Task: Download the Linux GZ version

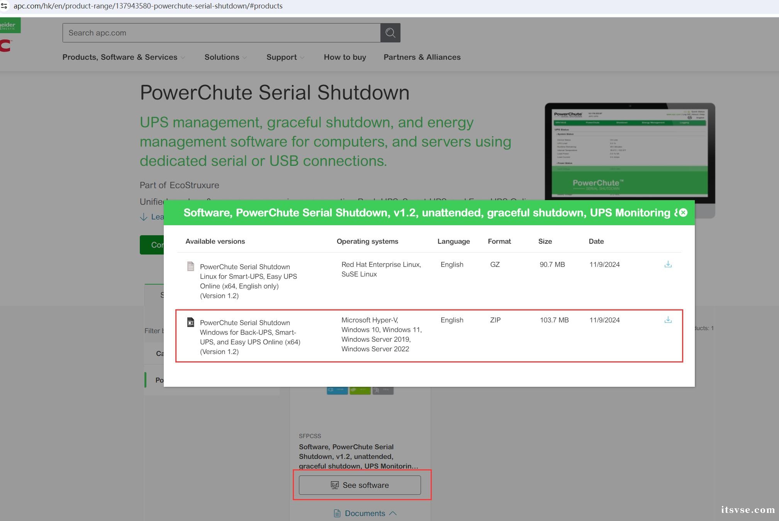Action: coord(668,265)
